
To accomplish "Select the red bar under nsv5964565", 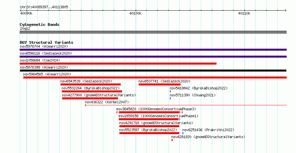I will pyautogui.click(x=155, y=77).
